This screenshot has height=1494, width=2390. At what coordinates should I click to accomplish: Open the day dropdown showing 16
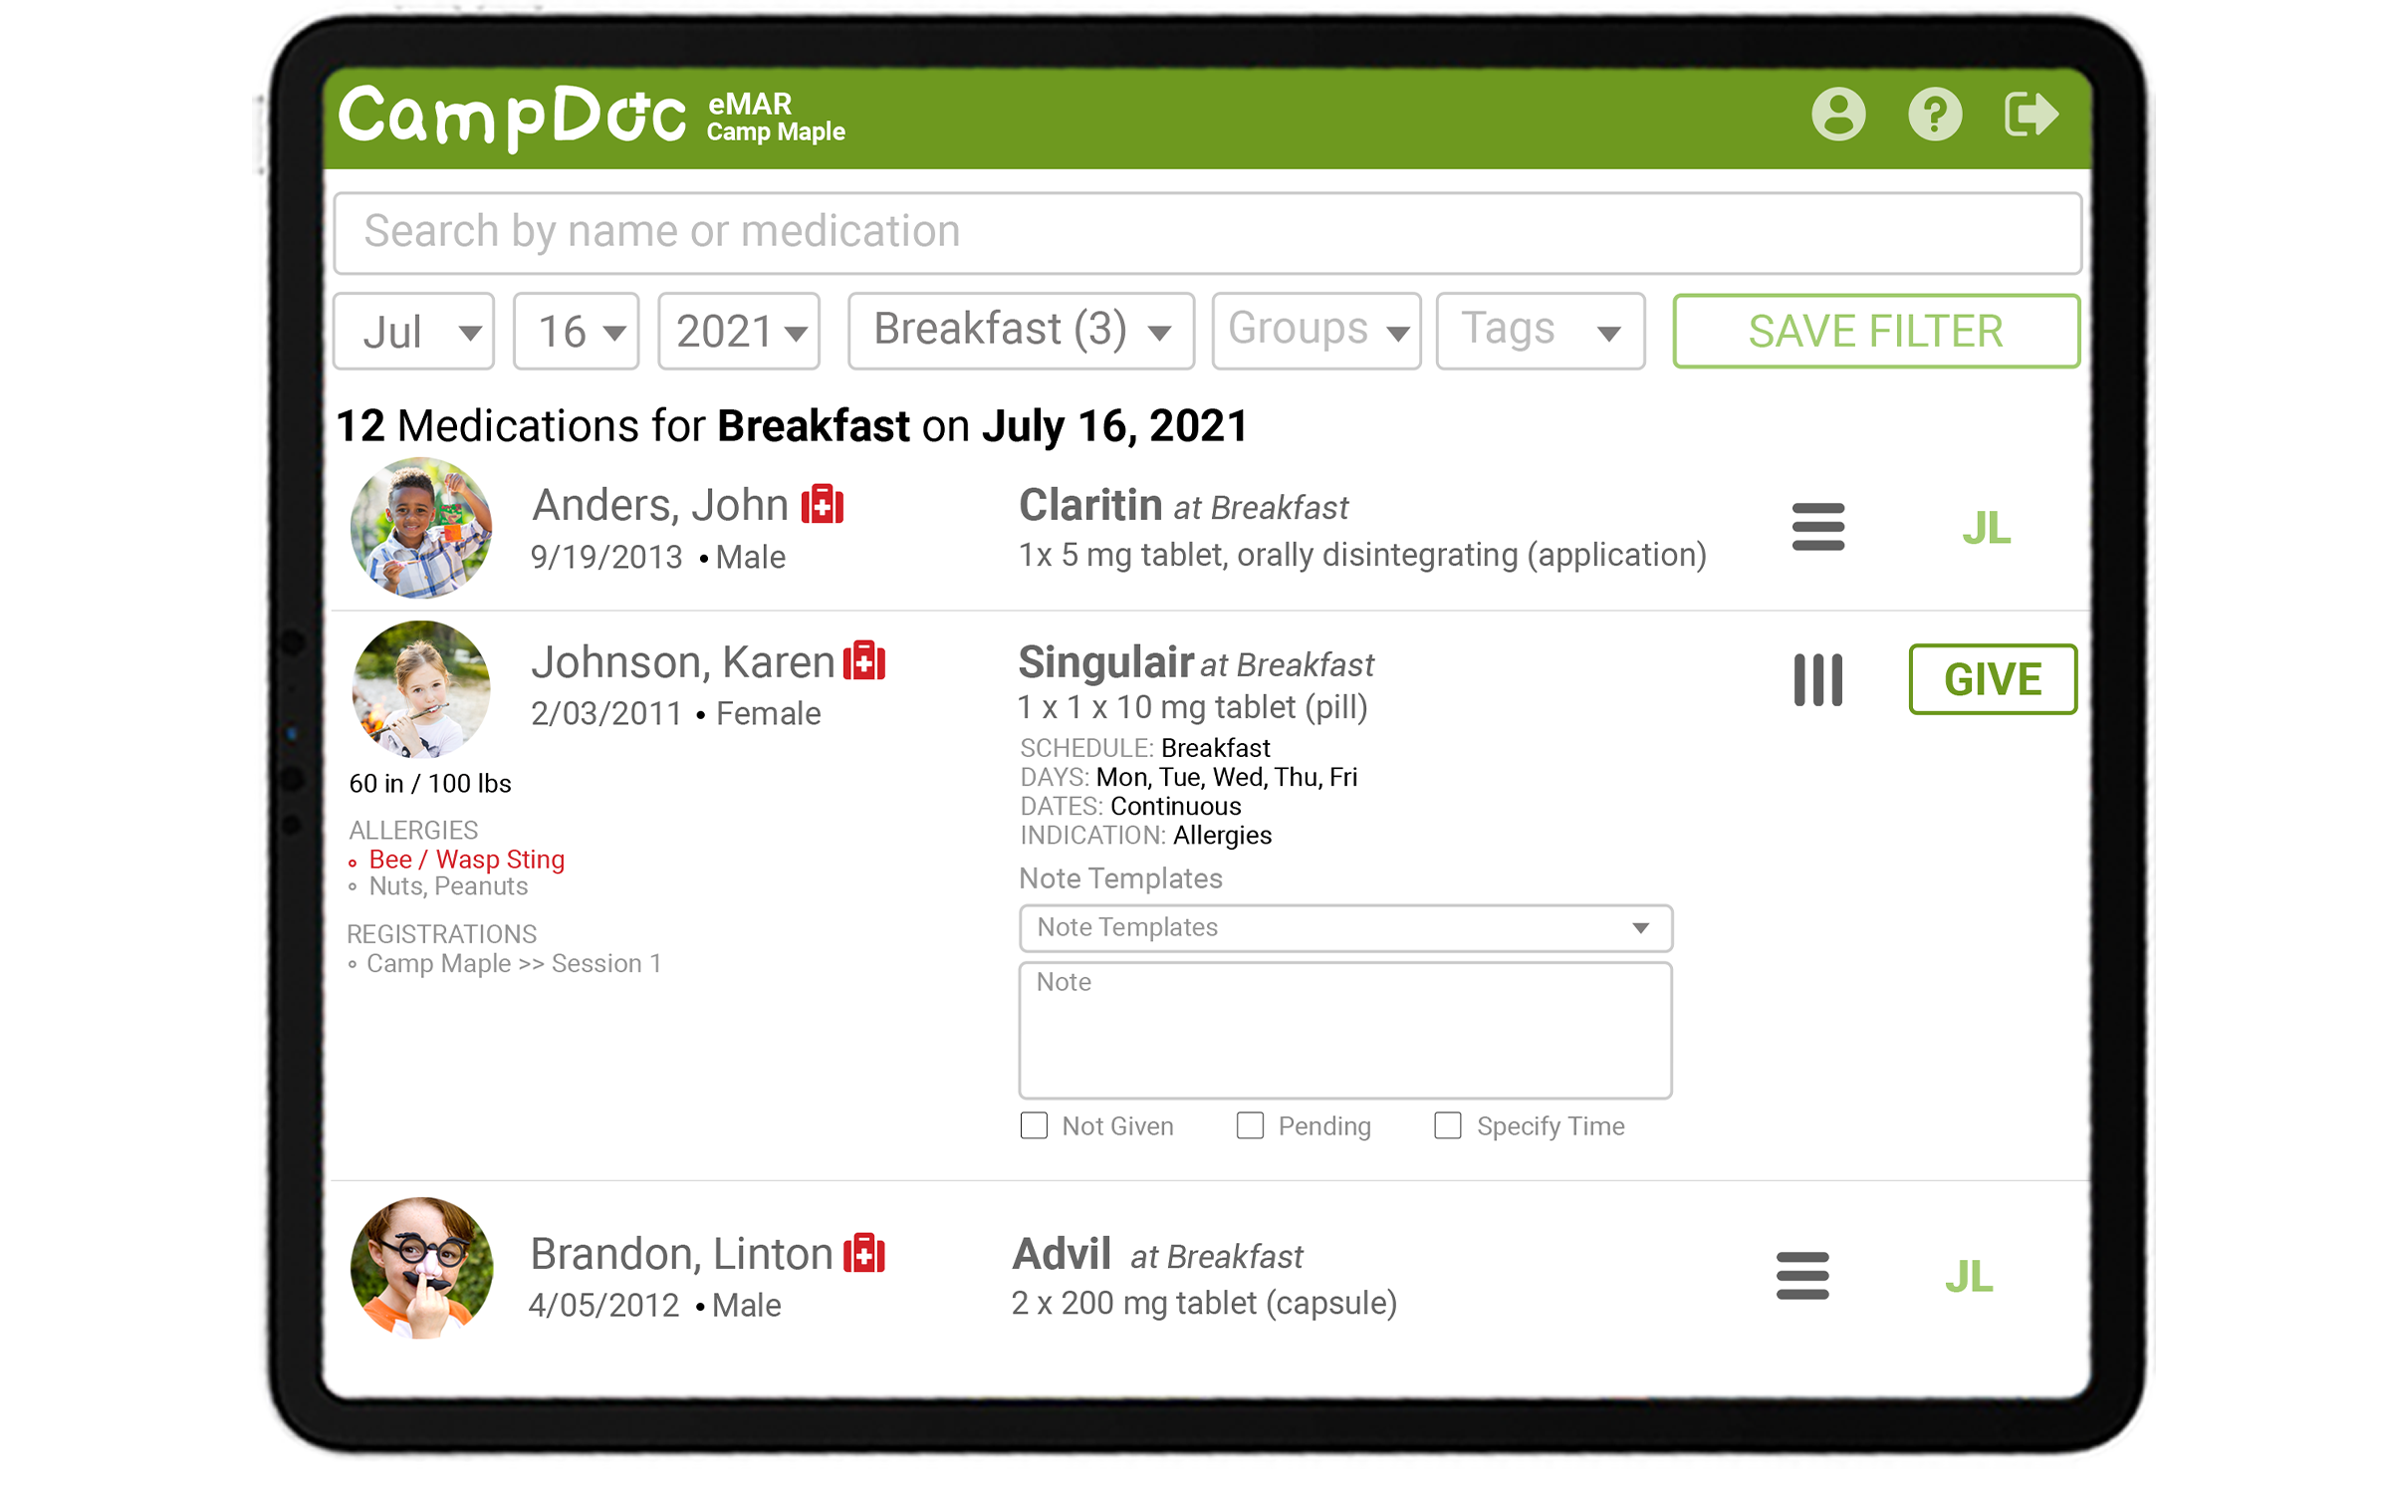point(576,332)
